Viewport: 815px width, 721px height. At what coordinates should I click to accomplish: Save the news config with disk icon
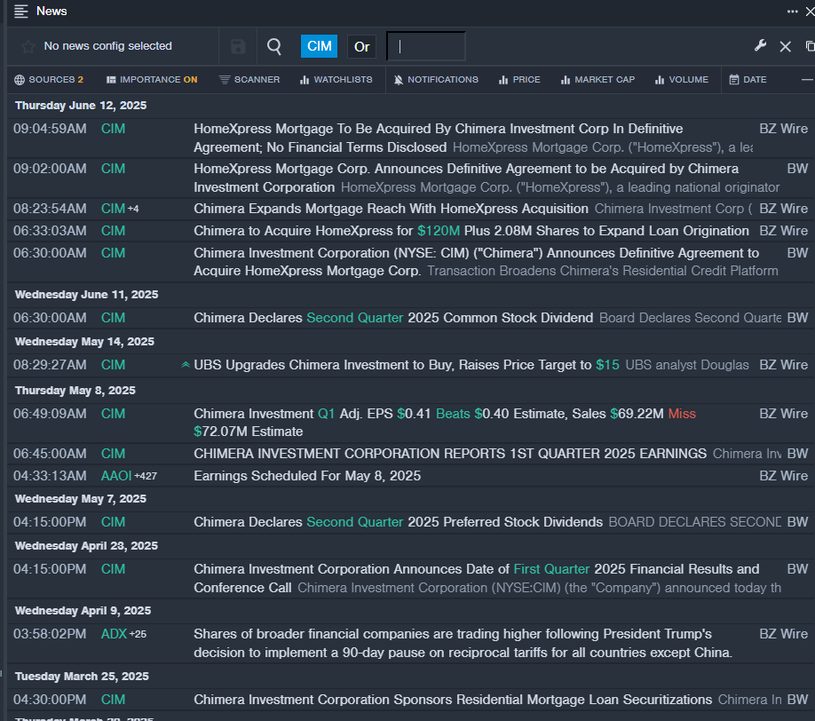238,46
